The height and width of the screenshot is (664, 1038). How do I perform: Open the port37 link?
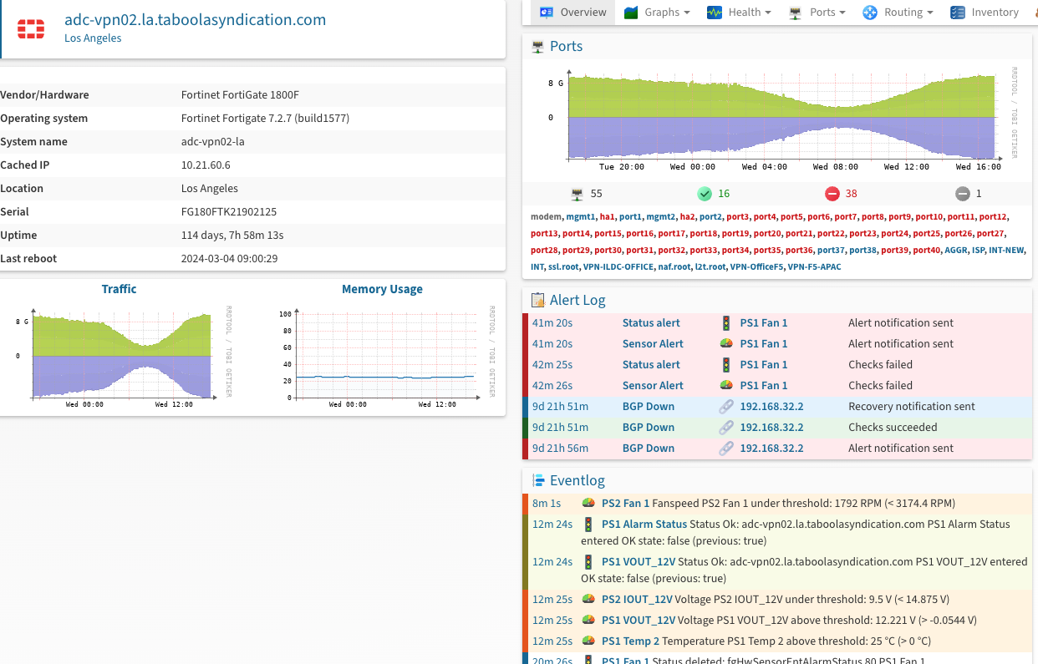[x=831, y=250]
